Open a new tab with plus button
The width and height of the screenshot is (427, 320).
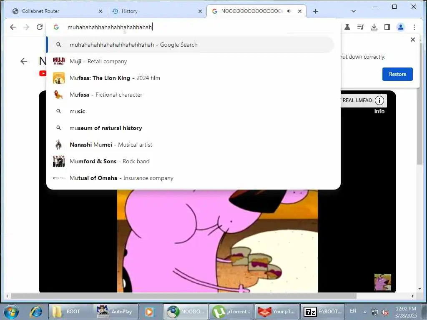tap(315, 11)
